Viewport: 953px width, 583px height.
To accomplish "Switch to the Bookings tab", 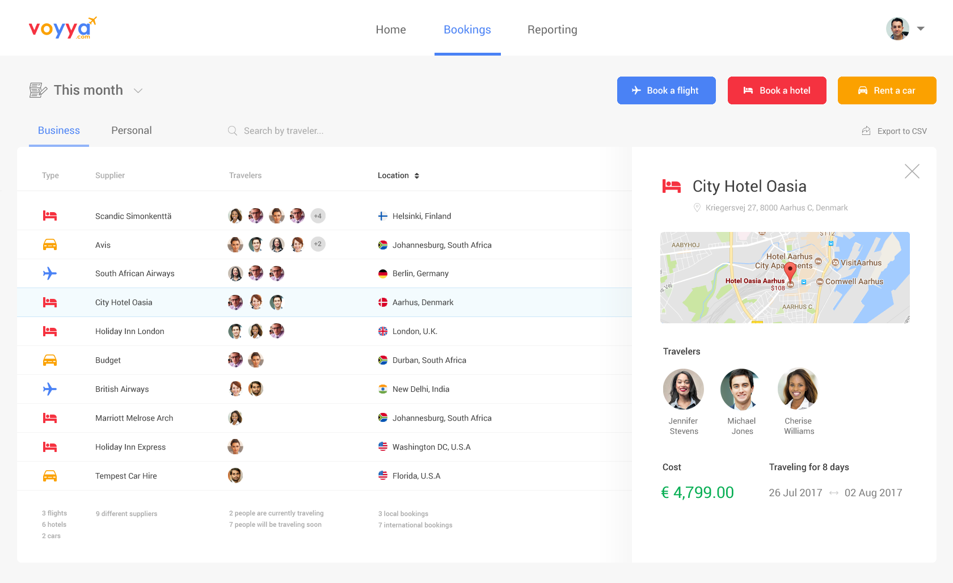I will [467, 29].
